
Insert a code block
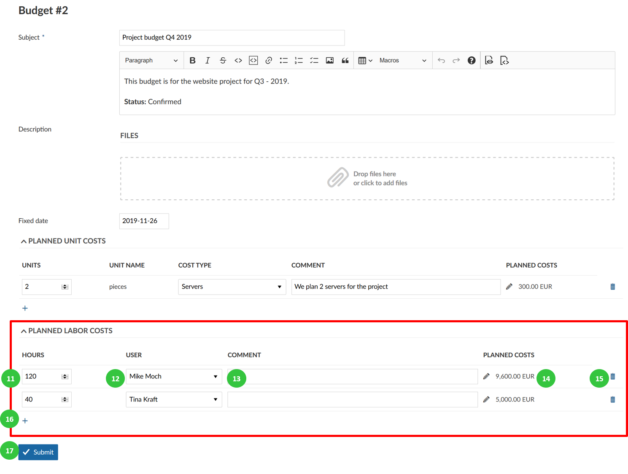[x=253, y=60]
